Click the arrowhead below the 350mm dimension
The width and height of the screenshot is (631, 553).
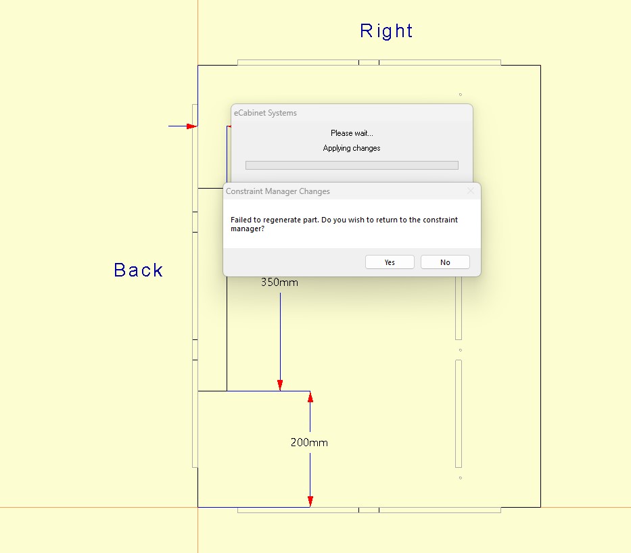[280, 385]
